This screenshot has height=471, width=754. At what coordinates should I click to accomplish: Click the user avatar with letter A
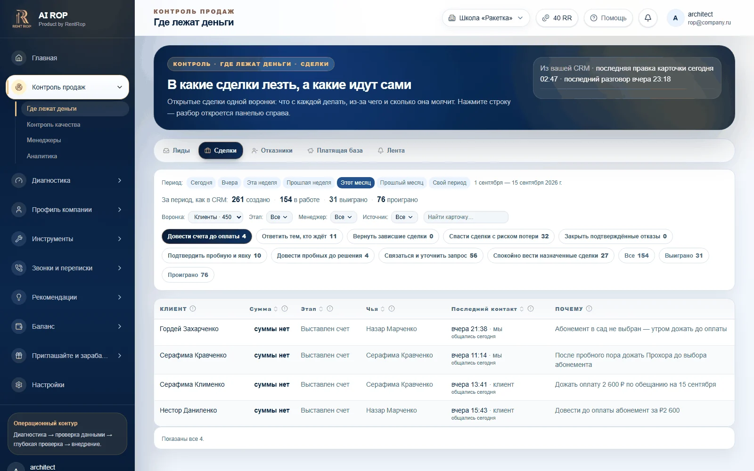pos(675,18)
